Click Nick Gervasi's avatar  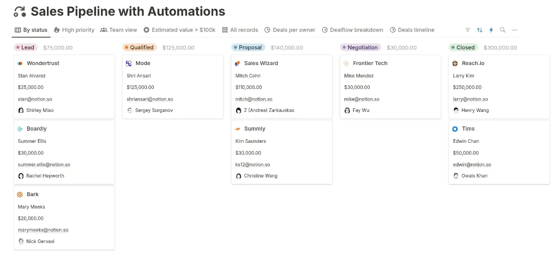point(21,241)
